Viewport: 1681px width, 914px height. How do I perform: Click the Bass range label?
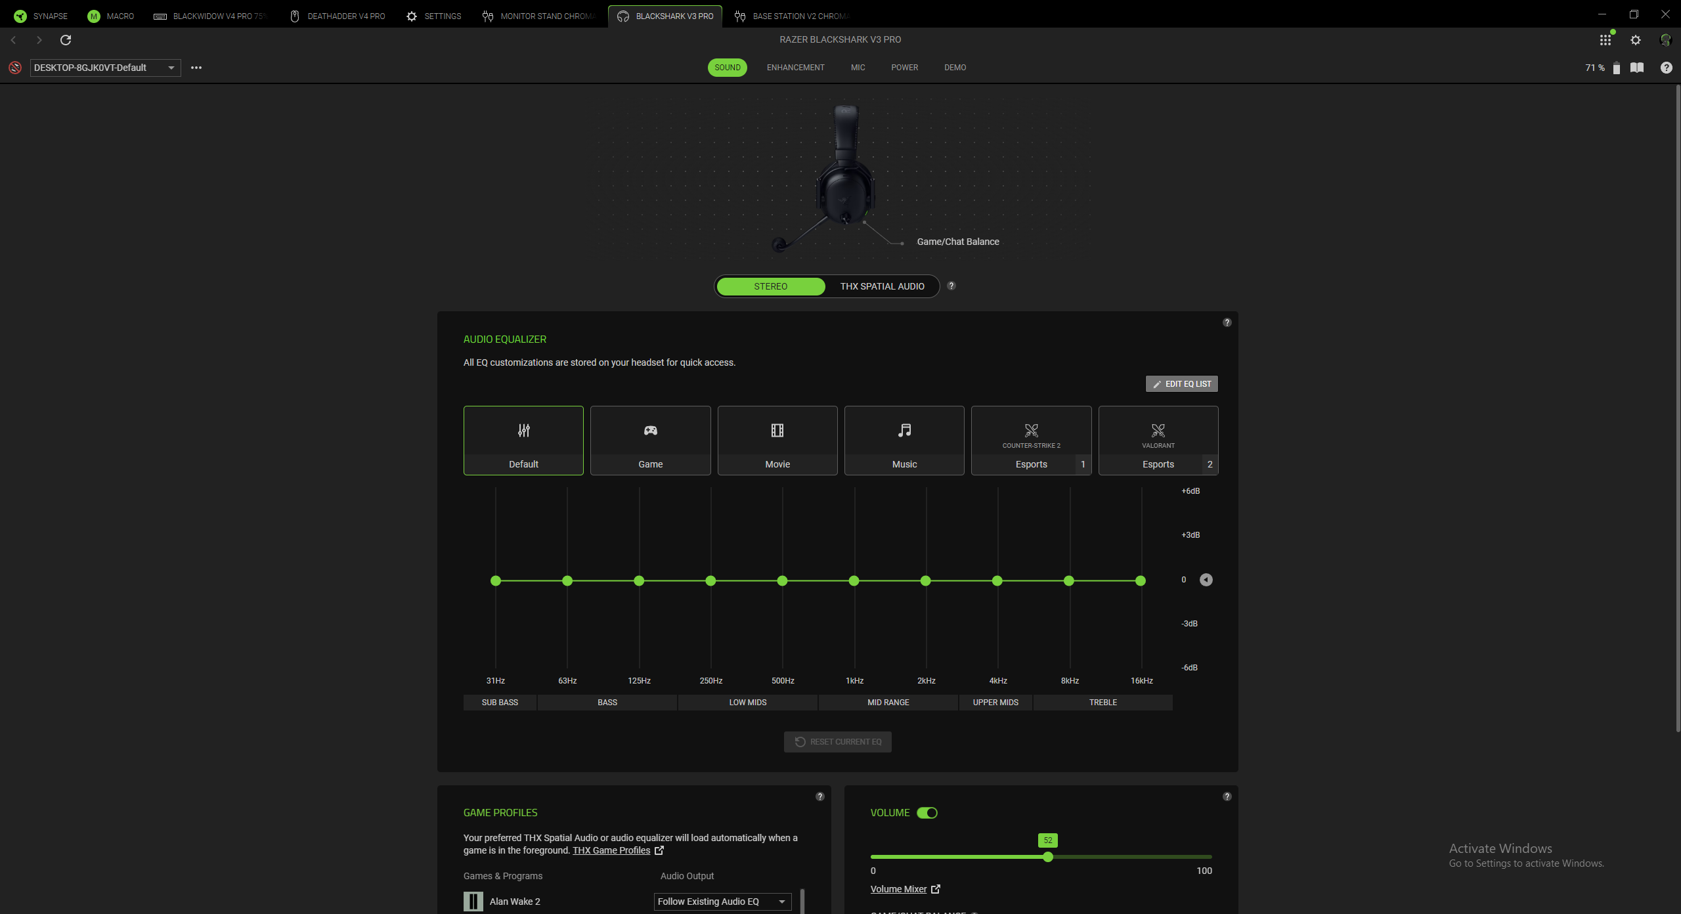pos(607,703)
